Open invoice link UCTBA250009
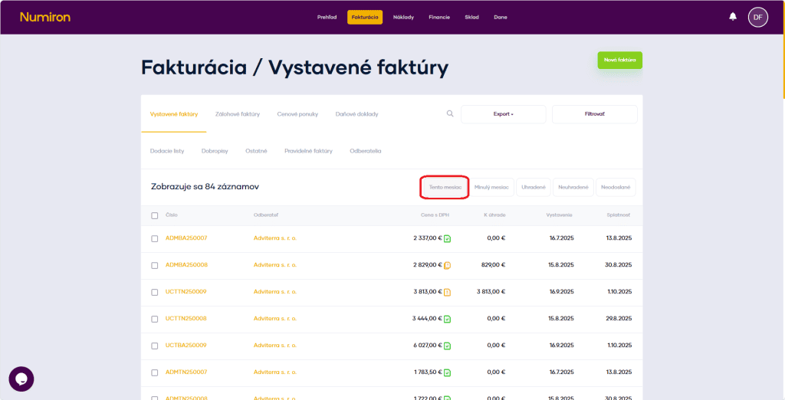 pos(186,346)
